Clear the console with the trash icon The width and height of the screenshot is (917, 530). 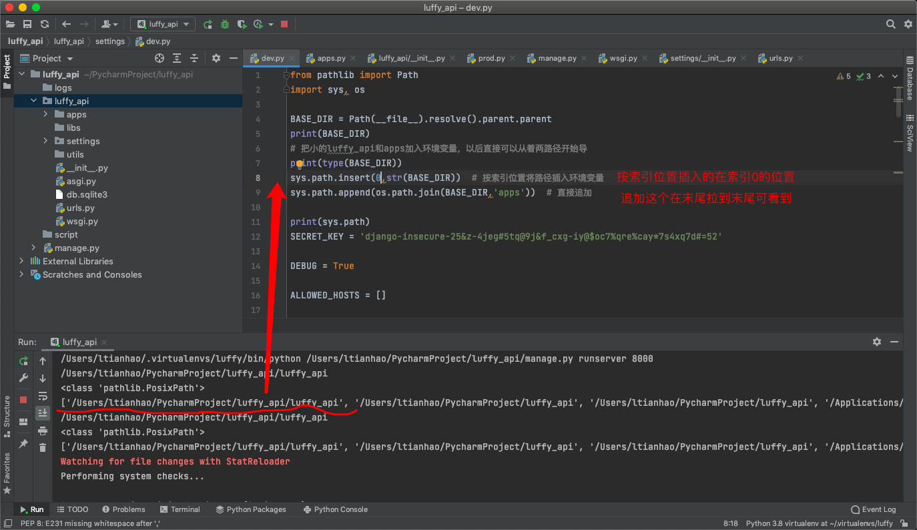tap(43, 448)
